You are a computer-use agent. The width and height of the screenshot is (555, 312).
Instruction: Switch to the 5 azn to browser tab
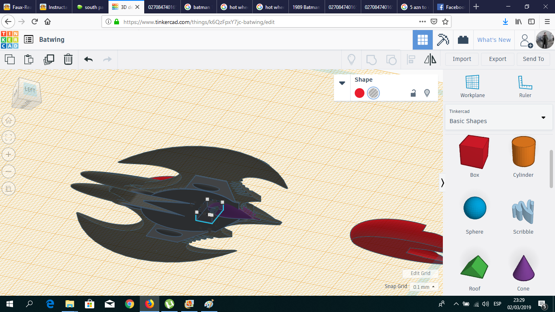pos(415,7)
